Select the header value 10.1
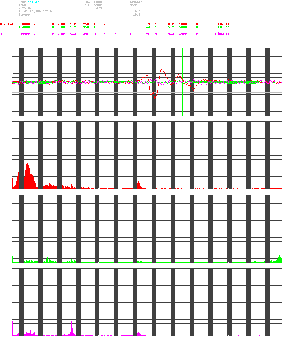 pos(137,15)
